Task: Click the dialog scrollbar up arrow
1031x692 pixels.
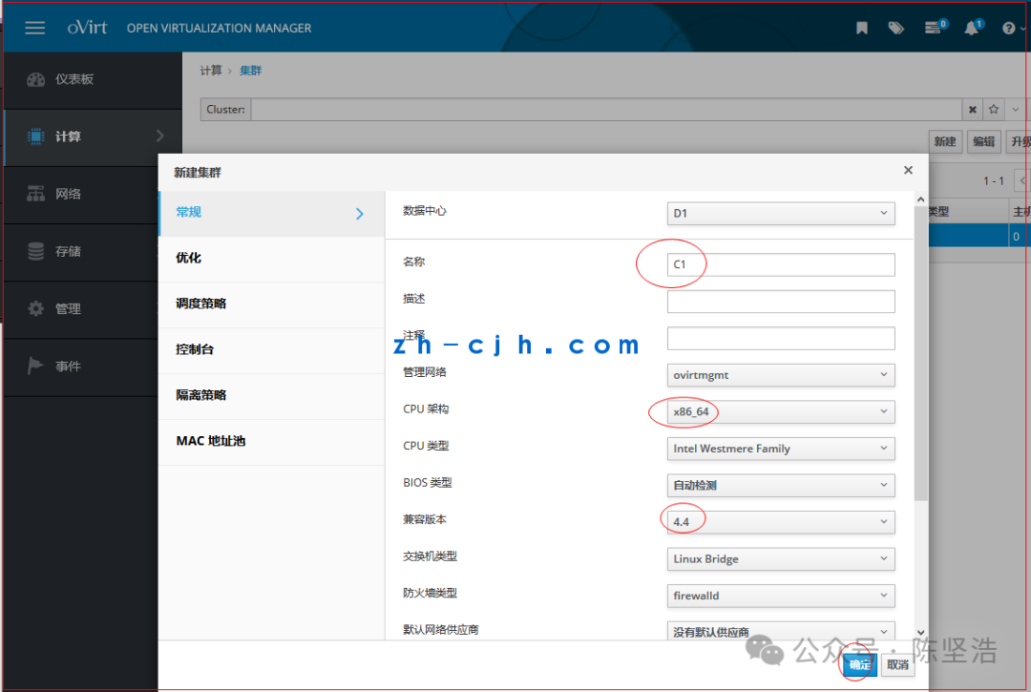Action: click(x=920, y=199)
